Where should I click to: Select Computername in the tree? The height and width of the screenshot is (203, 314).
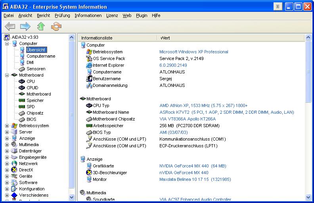[x=41, y=56]
